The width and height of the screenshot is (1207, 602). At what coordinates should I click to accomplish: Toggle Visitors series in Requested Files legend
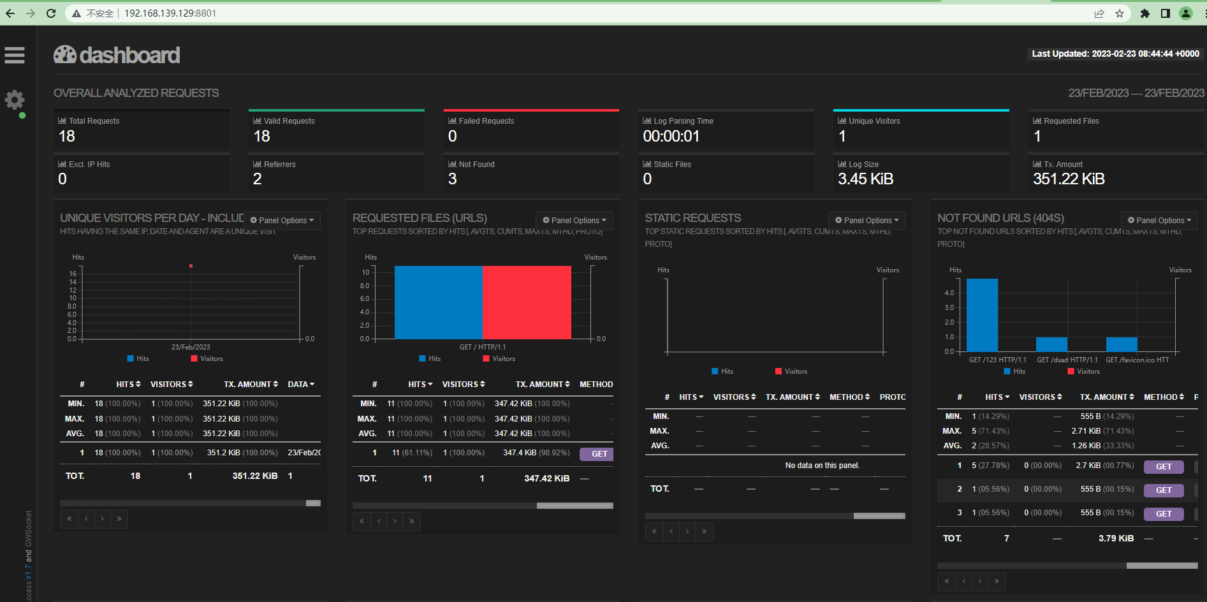(499, 359)
